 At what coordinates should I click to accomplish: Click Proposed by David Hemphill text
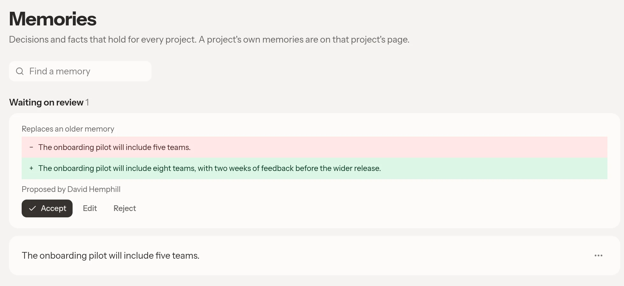pos(71,189)
